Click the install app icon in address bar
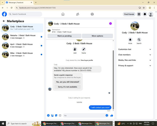The width and height of the screenshot is (157, 126). 140,8
